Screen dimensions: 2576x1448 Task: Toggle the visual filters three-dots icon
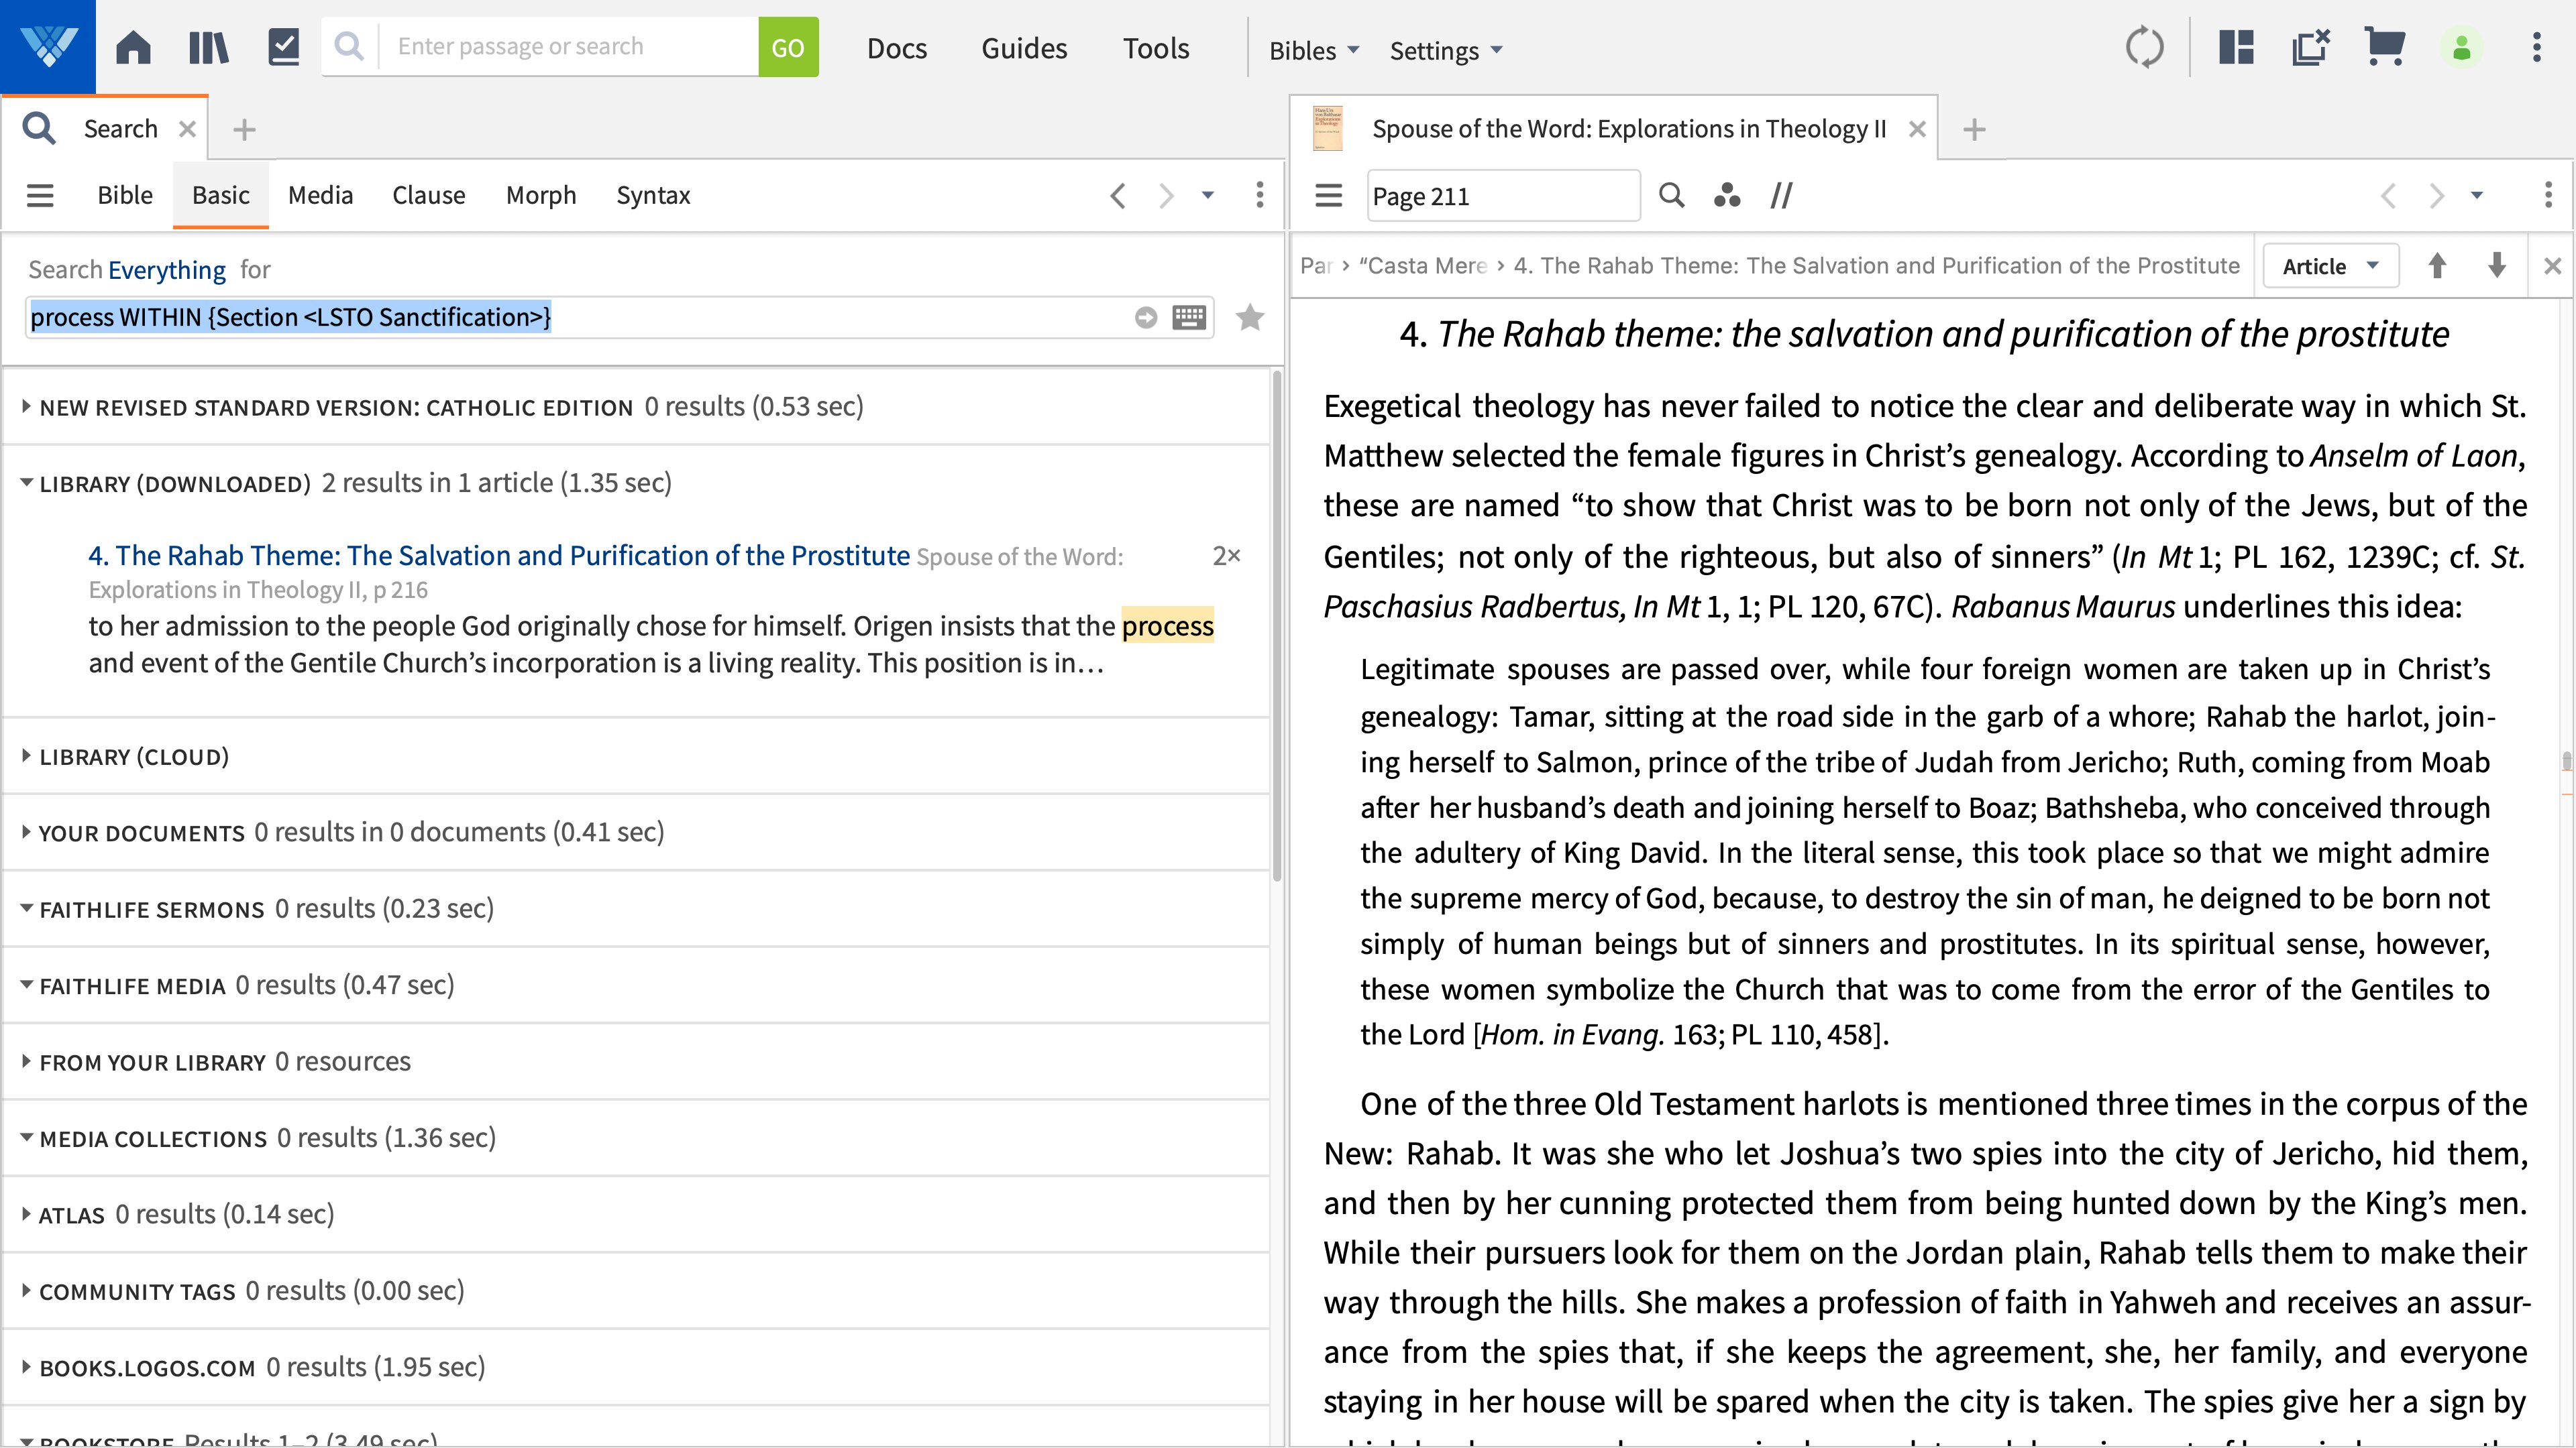(1727, 195)
